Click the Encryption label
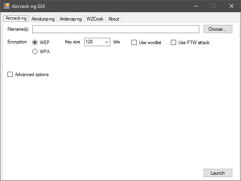This screenshot has width=241, height=181. (17, 42)
